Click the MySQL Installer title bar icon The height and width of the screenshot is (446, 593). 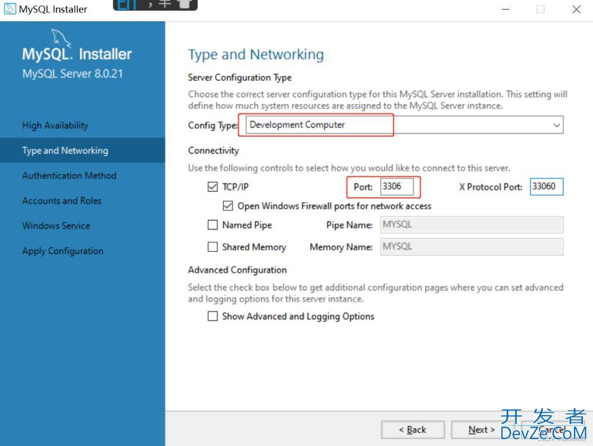click(x=10, y=9)
